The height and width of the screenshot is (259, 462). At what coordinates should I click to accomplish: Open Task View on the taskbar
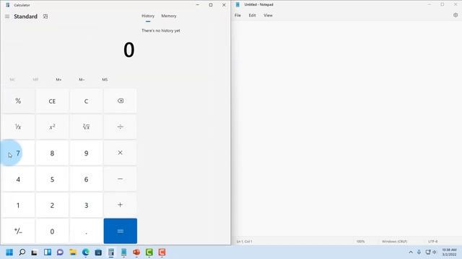35,253
